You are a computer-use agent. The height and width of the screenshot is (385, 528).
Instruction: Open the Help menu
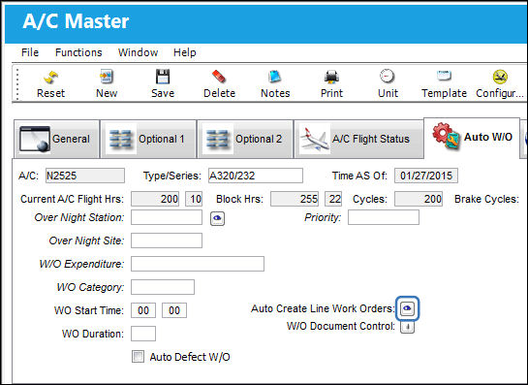[x=184, y=52]
